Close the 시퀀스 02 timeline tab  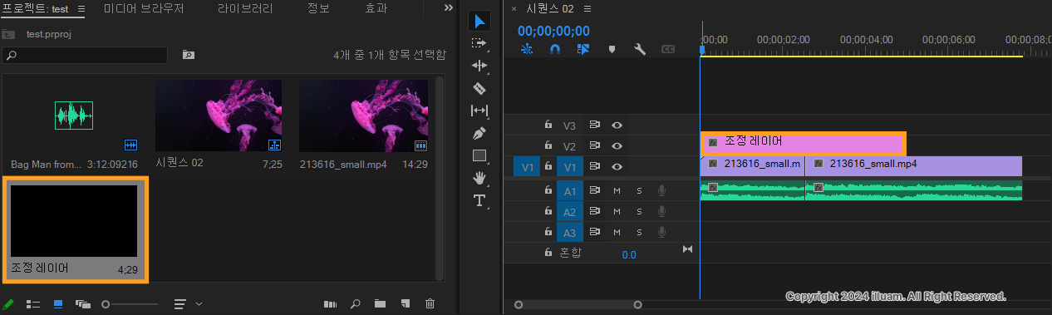click(x=514, y=8)
